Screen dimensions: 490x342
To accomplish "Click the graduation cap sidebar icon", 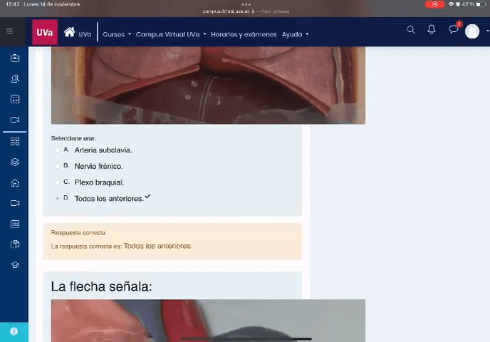I will coord(15,265).
